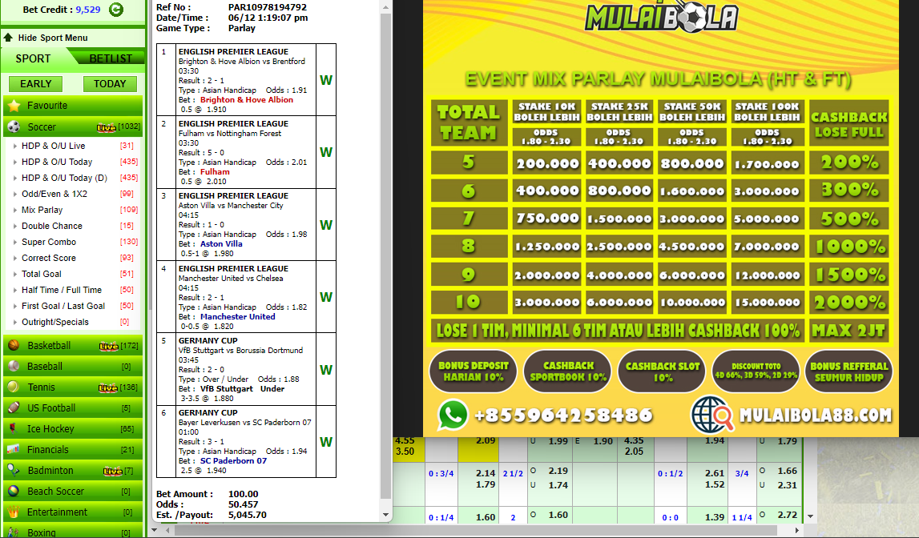
Task: Click the bet slip scrollbar up arrow
Action: (385, 8)
